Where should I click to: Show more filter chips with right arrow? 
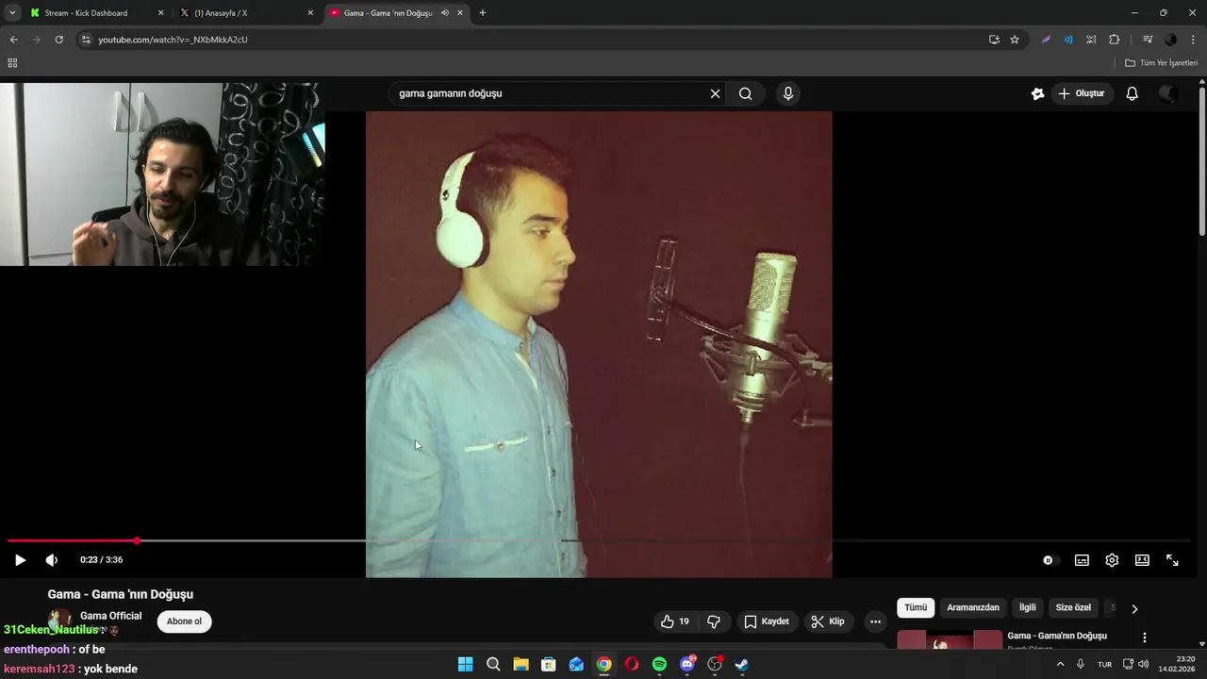(x=1134, y=608)
